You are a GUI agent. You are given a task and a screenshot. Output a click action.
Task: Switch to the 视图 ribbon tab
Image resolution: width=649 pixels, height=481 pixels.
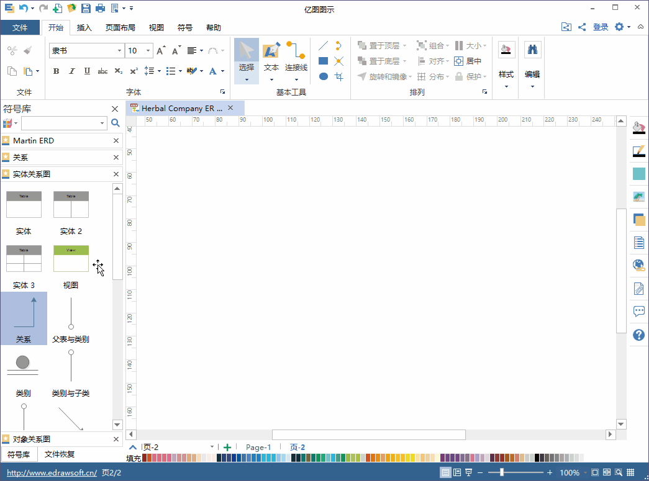point(156,28)
